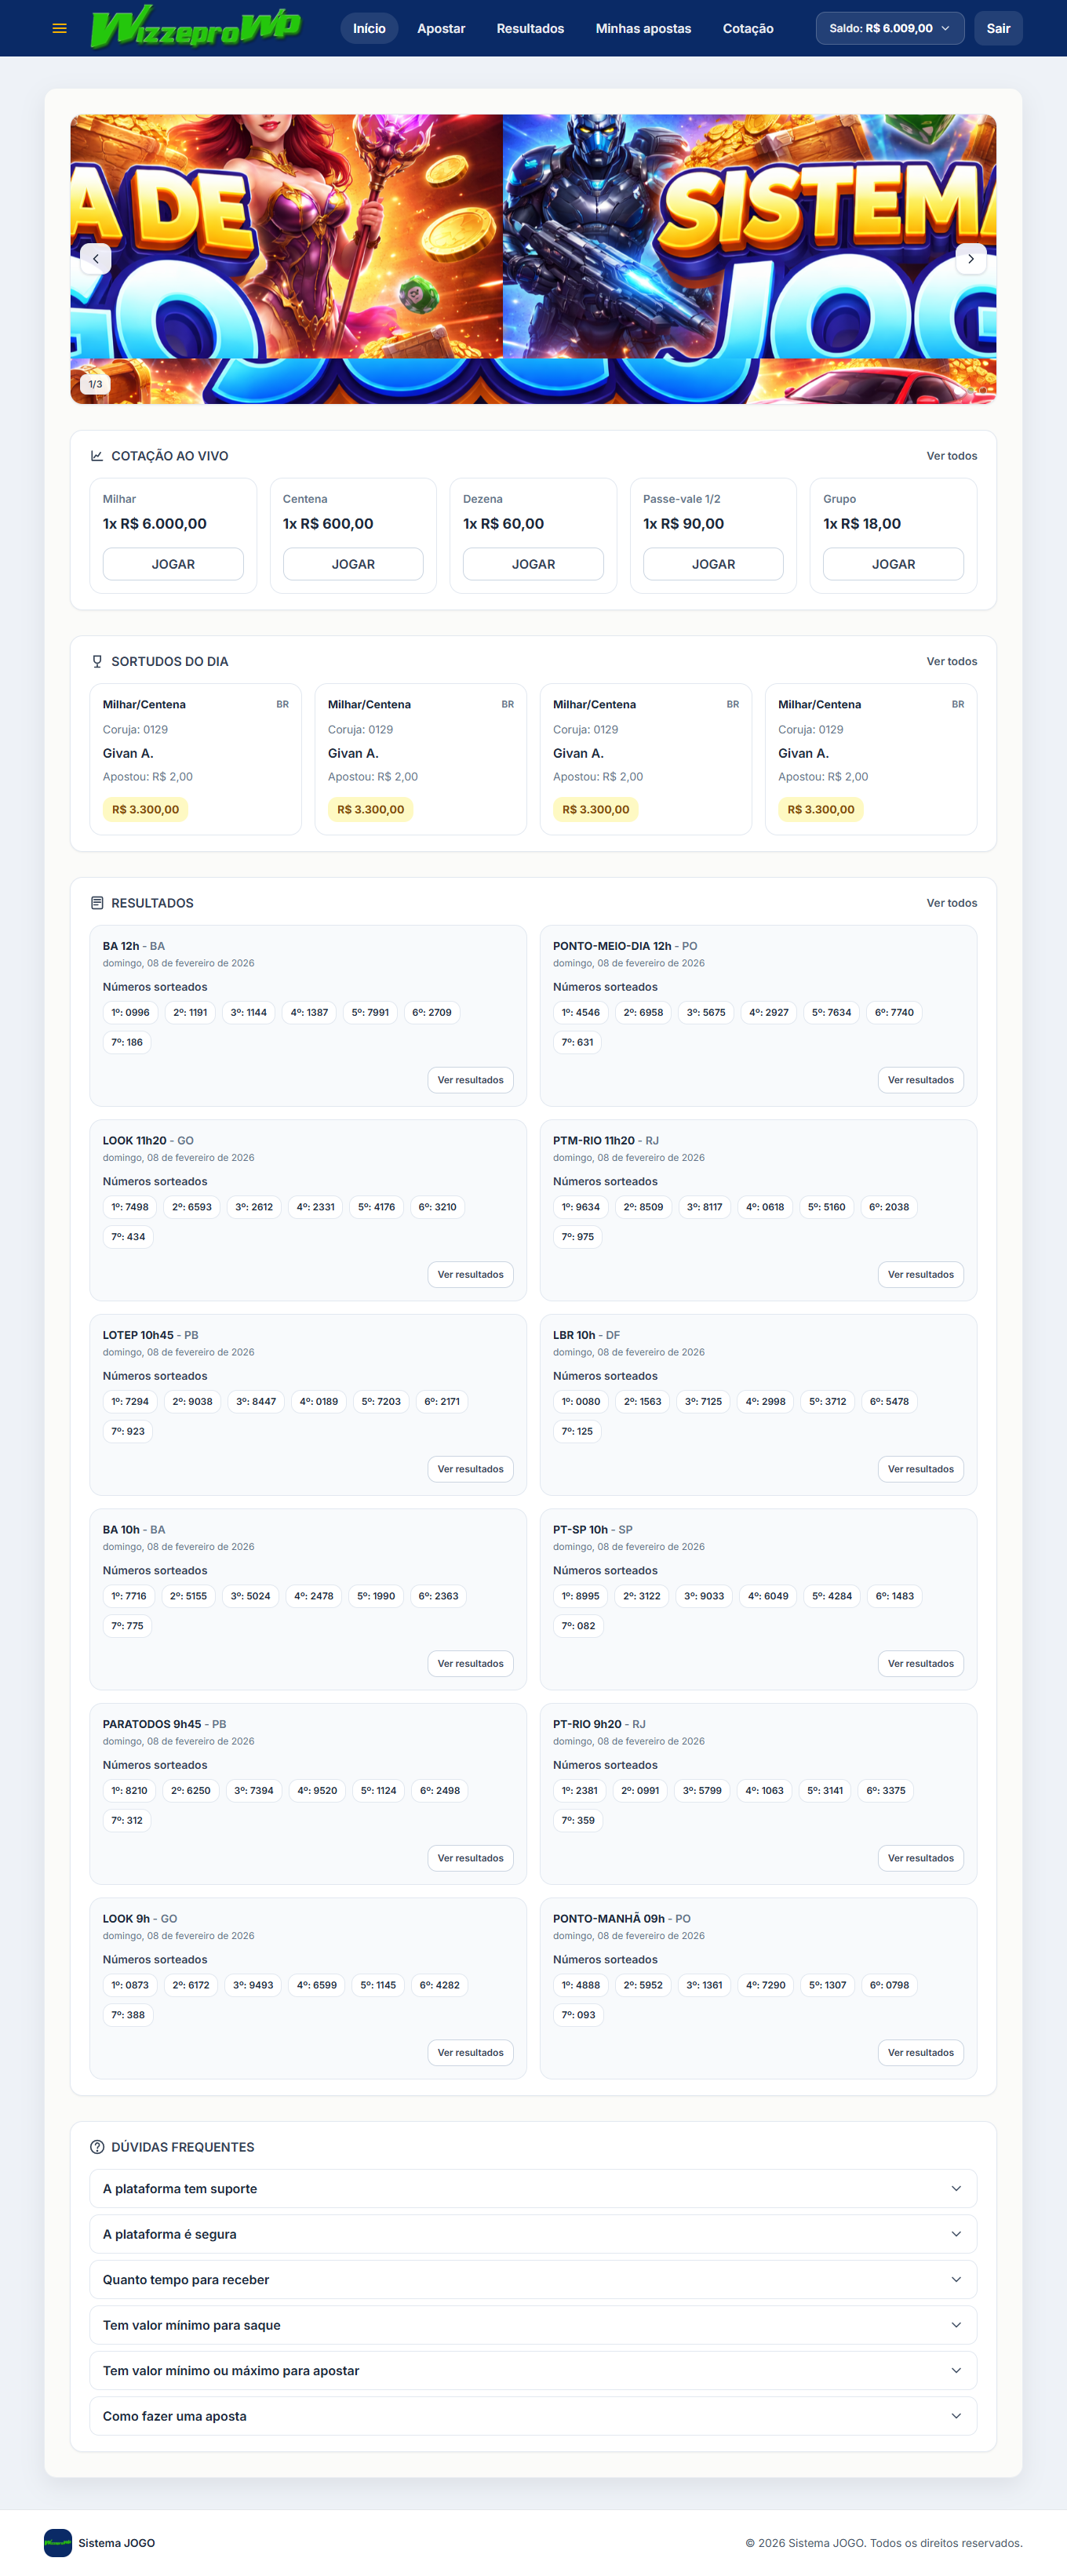Click Ver todos in Cotação ao vivo

pos(951,456)
